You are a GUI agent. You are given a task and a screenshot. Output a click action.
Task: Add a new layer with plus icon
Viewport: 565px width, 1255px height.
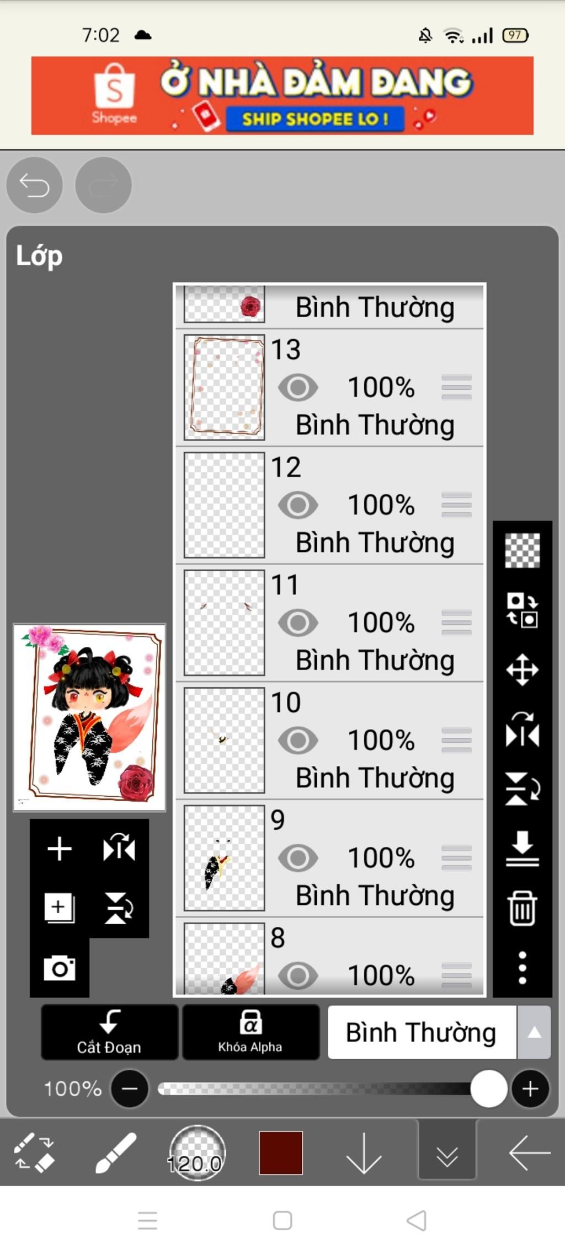click(60, 849)
